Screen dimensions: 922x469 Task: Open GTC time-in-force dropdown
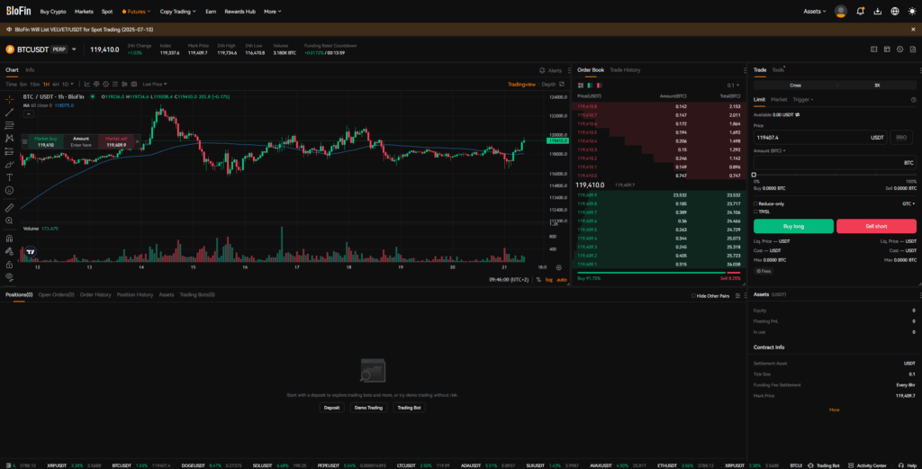908,204
